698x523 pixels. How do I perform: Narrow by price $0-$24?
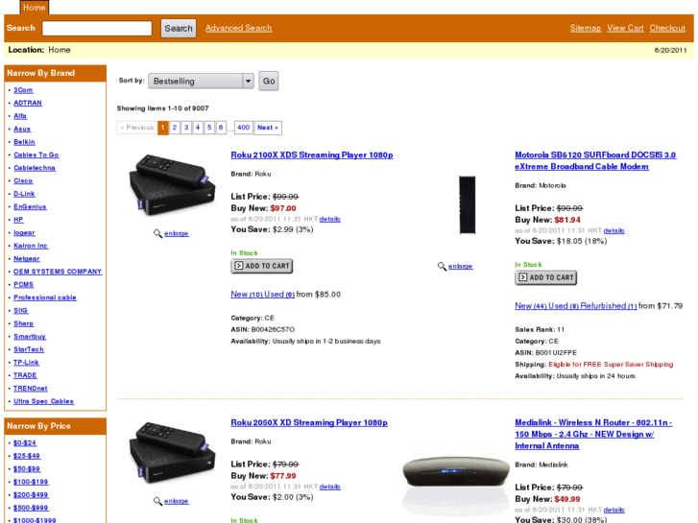click(x=25, y=443)
